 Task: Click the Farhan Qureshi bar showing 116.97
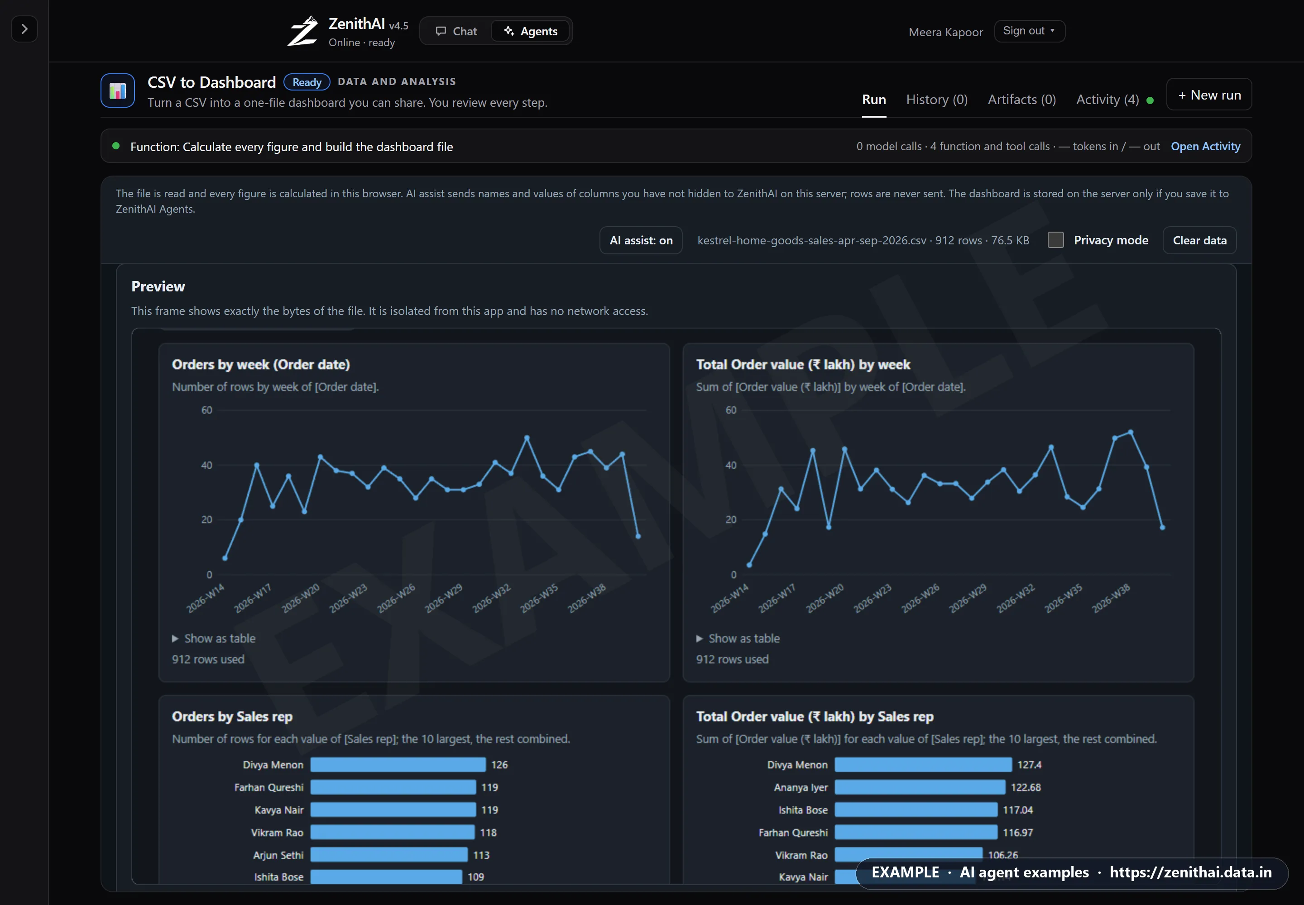coord(916,833)
